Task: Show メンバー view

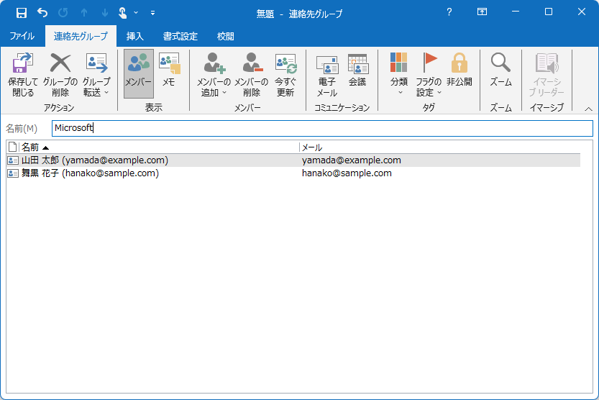Action: (139, 73)
